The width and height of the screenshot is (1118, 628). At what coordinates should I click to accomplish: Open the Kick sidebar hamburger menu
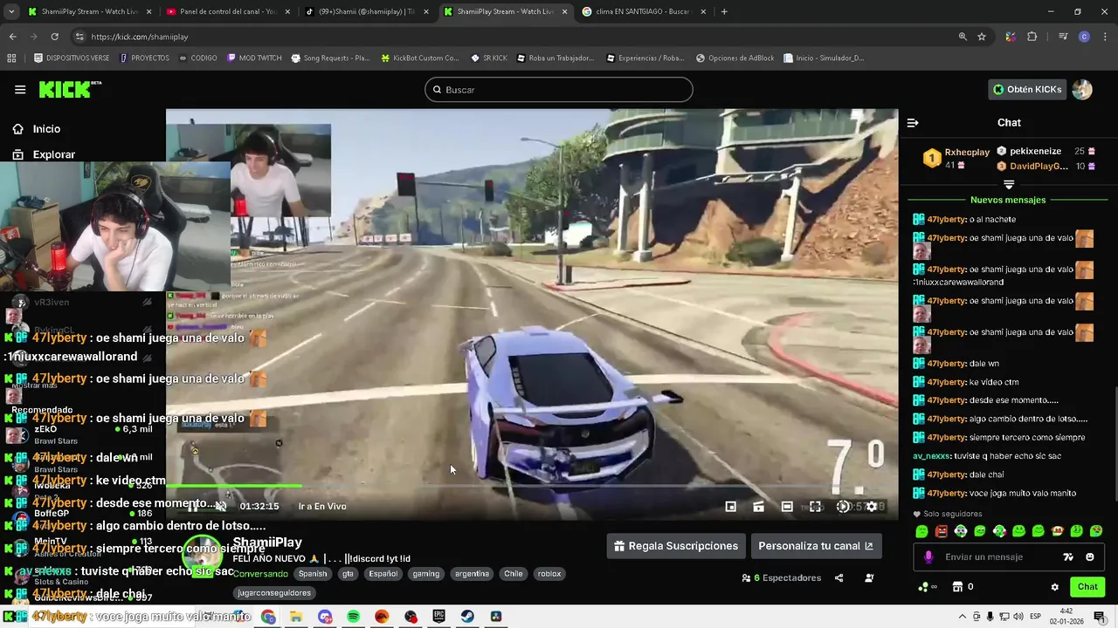(x=20, y=89)
